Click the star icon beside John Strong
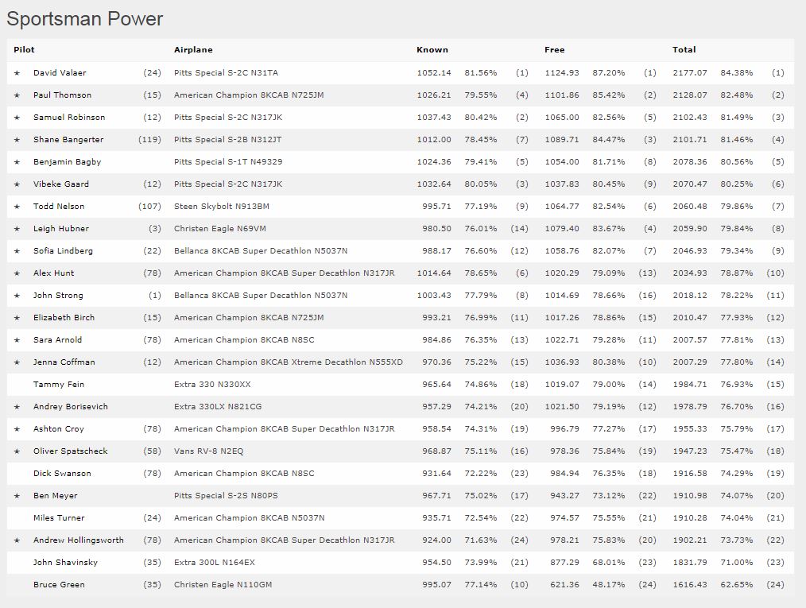 coord(17,296)
